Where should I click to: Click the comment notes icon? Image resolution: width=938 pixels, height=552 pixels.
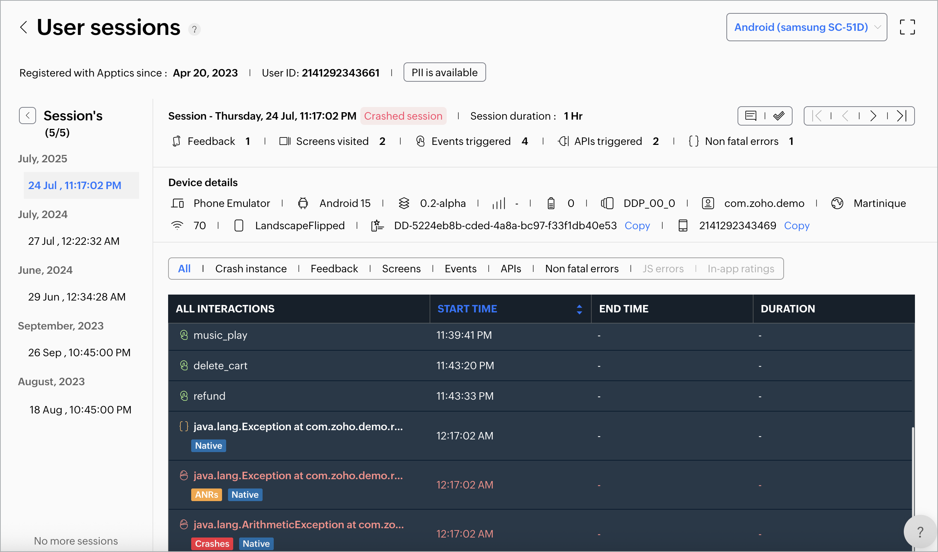[x=750, y=116]
